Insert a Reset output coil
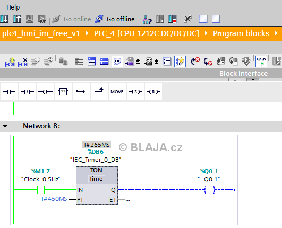This screenshot has height=228, width=282. pyautogui.click(x=153, y=92)
